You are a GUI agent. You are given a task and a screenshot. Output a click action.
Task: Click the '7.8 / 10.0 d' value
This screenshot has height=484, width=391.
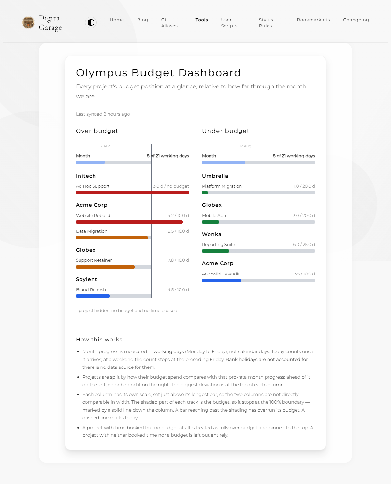coord(178,260)
